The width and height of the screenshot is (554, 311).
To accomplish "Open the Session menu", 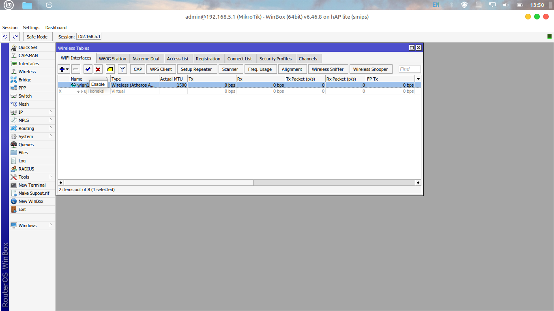I will pyautogui.click(x=10, y=28).
